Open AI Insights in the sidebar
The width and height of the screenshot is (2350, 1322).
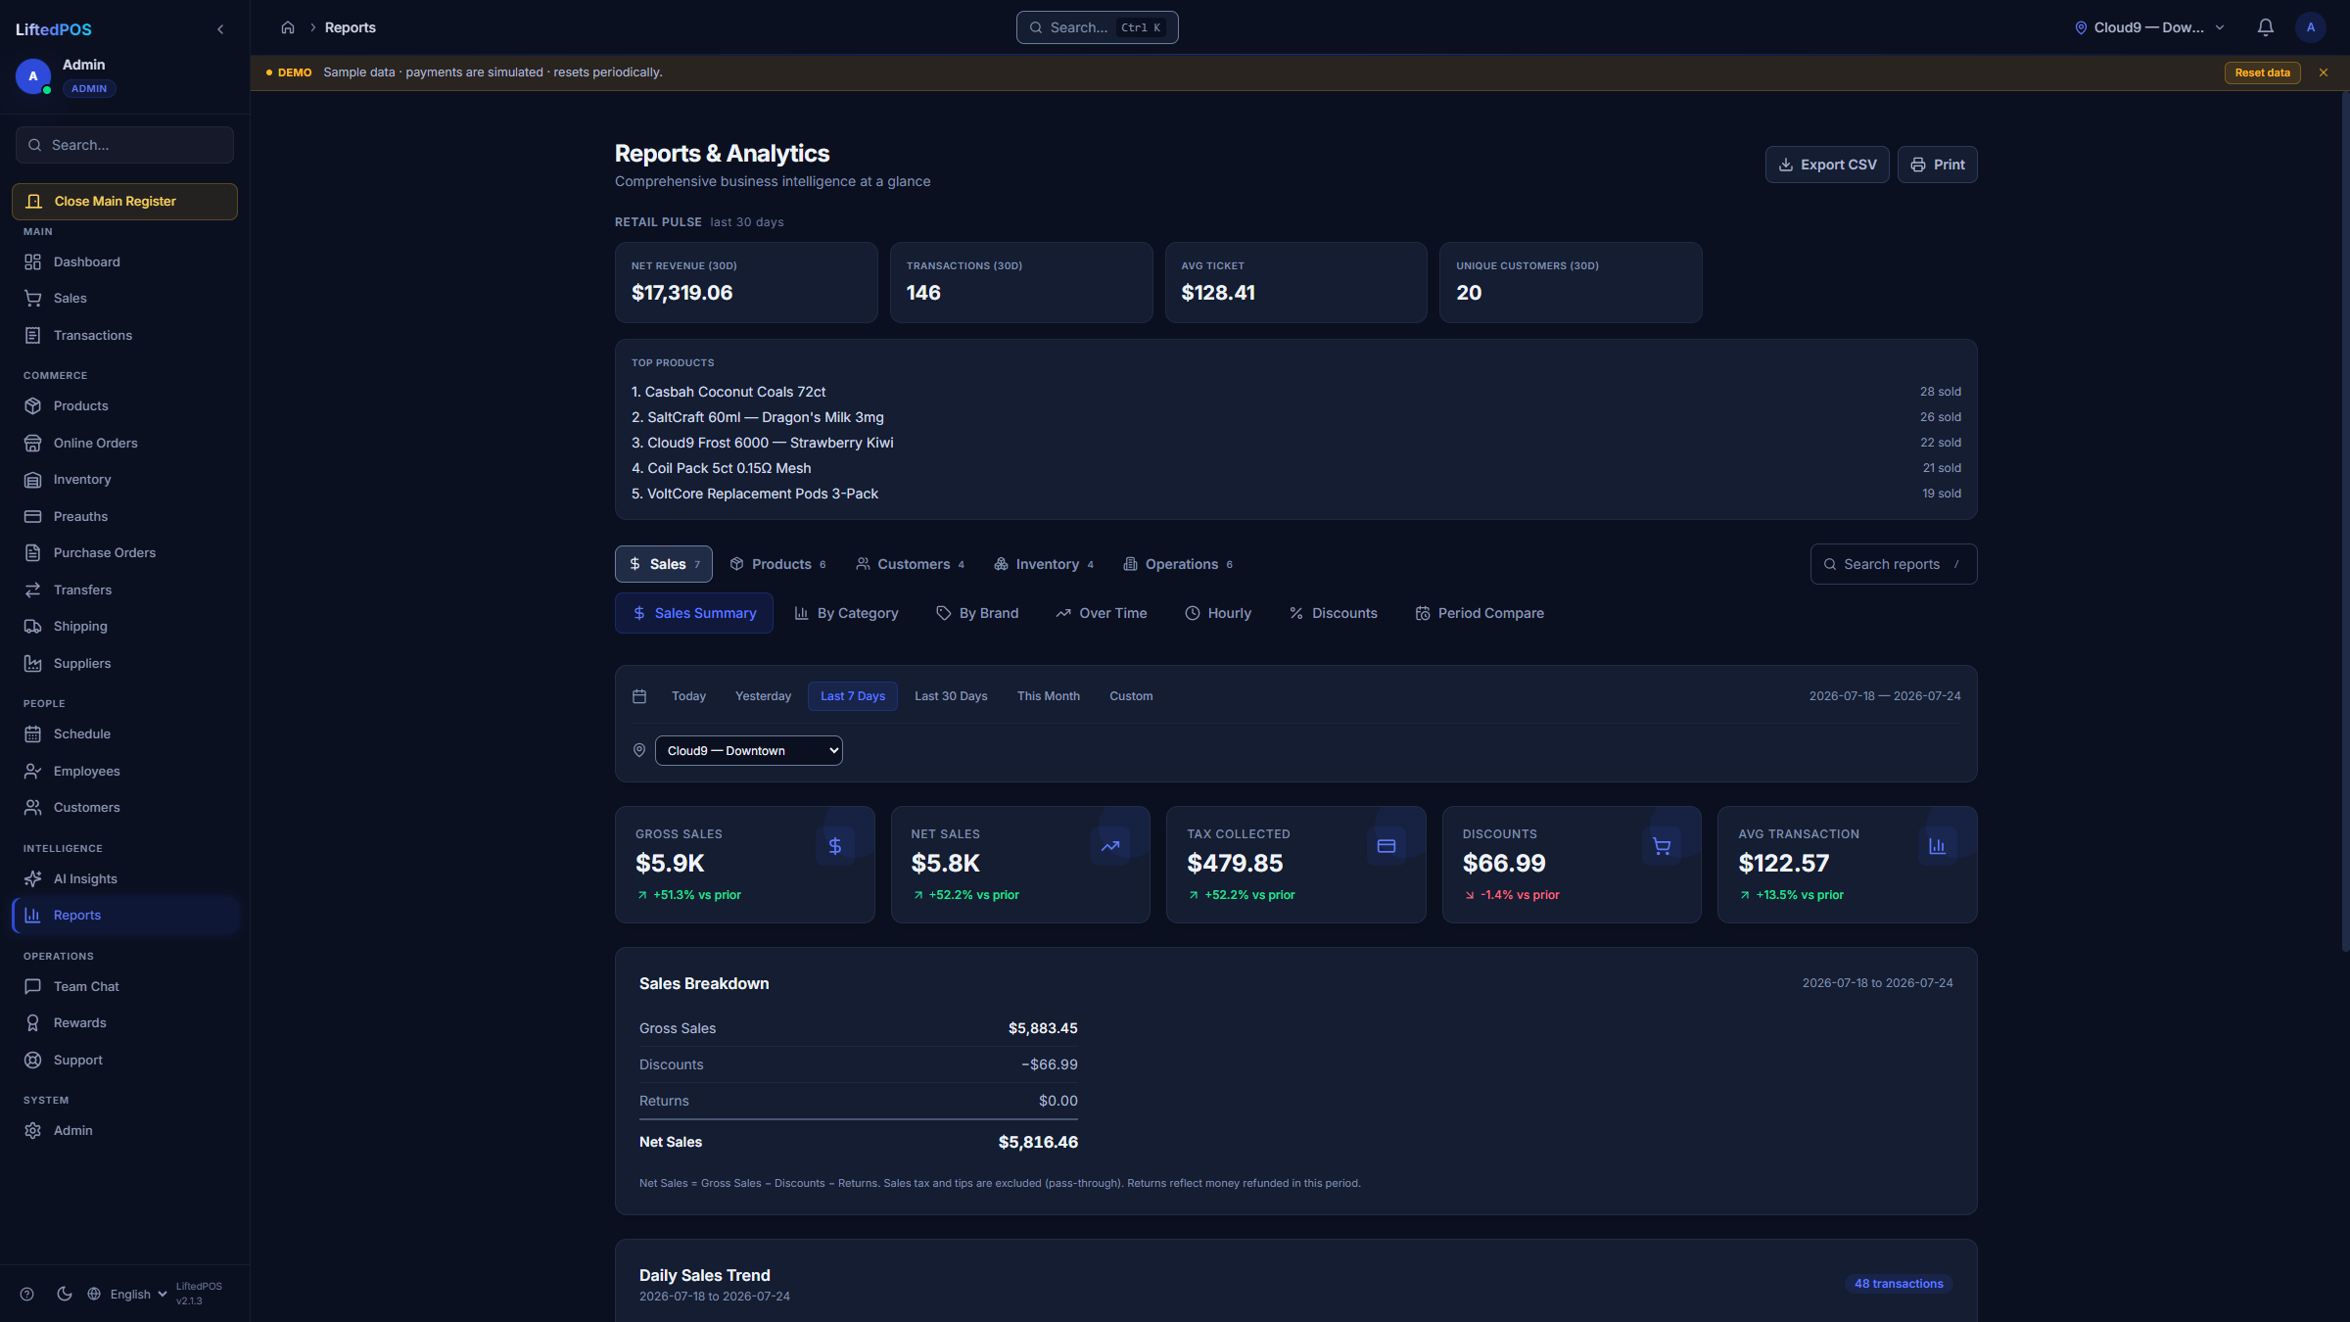coord(124,878)
